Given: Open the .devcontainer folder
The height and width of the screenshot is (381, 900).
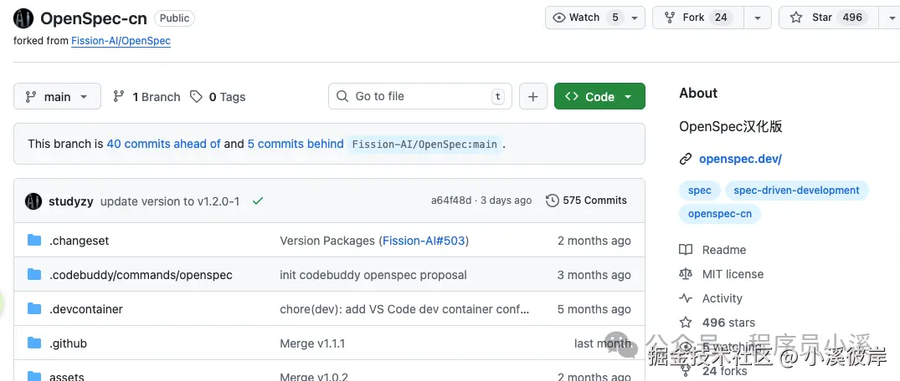Looking at the screenshot, I should coord(86,309).
